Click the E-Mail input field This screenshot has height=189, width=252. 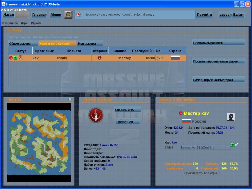(205, 147)
